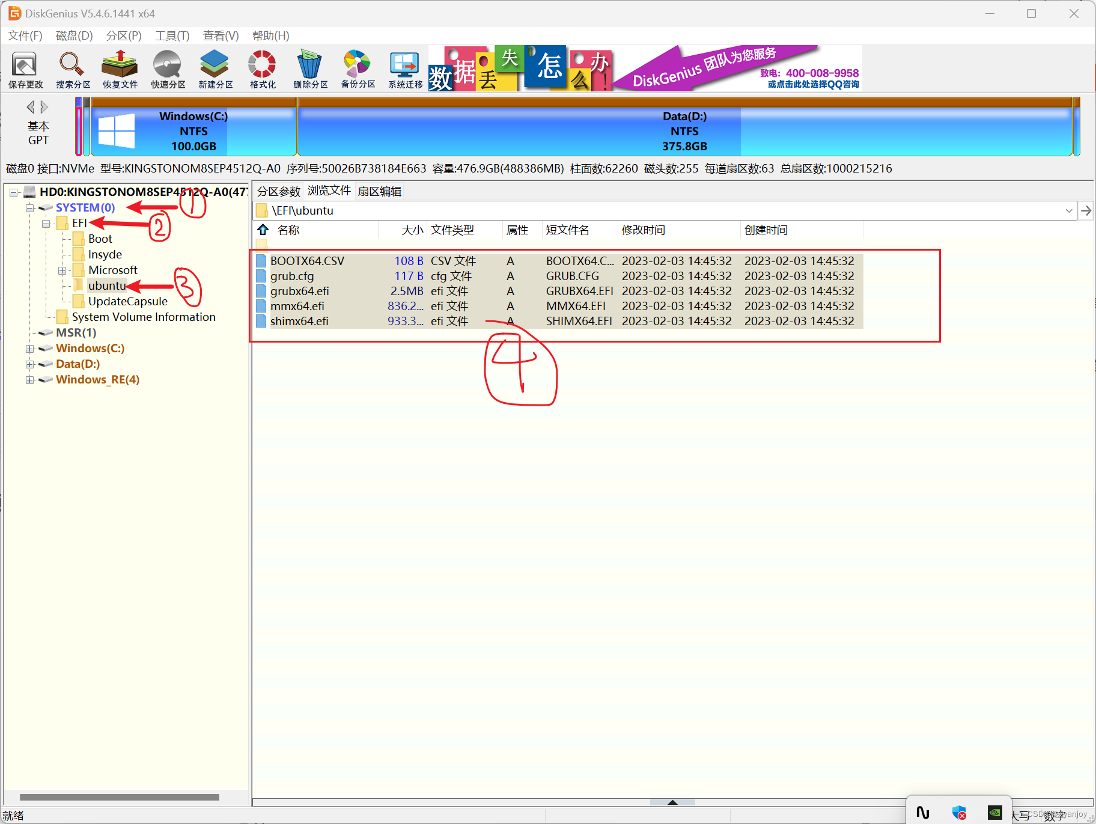The image size is (1096, 824).
Task: Select the grubx64.efi file icon
Action: point(261,291)
